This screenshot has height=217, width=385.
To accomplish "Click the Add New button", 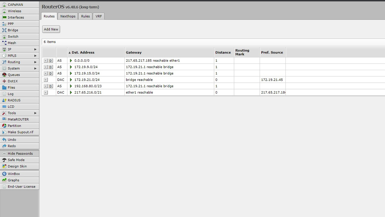I will pyautogui.click(x=51, y=29).
